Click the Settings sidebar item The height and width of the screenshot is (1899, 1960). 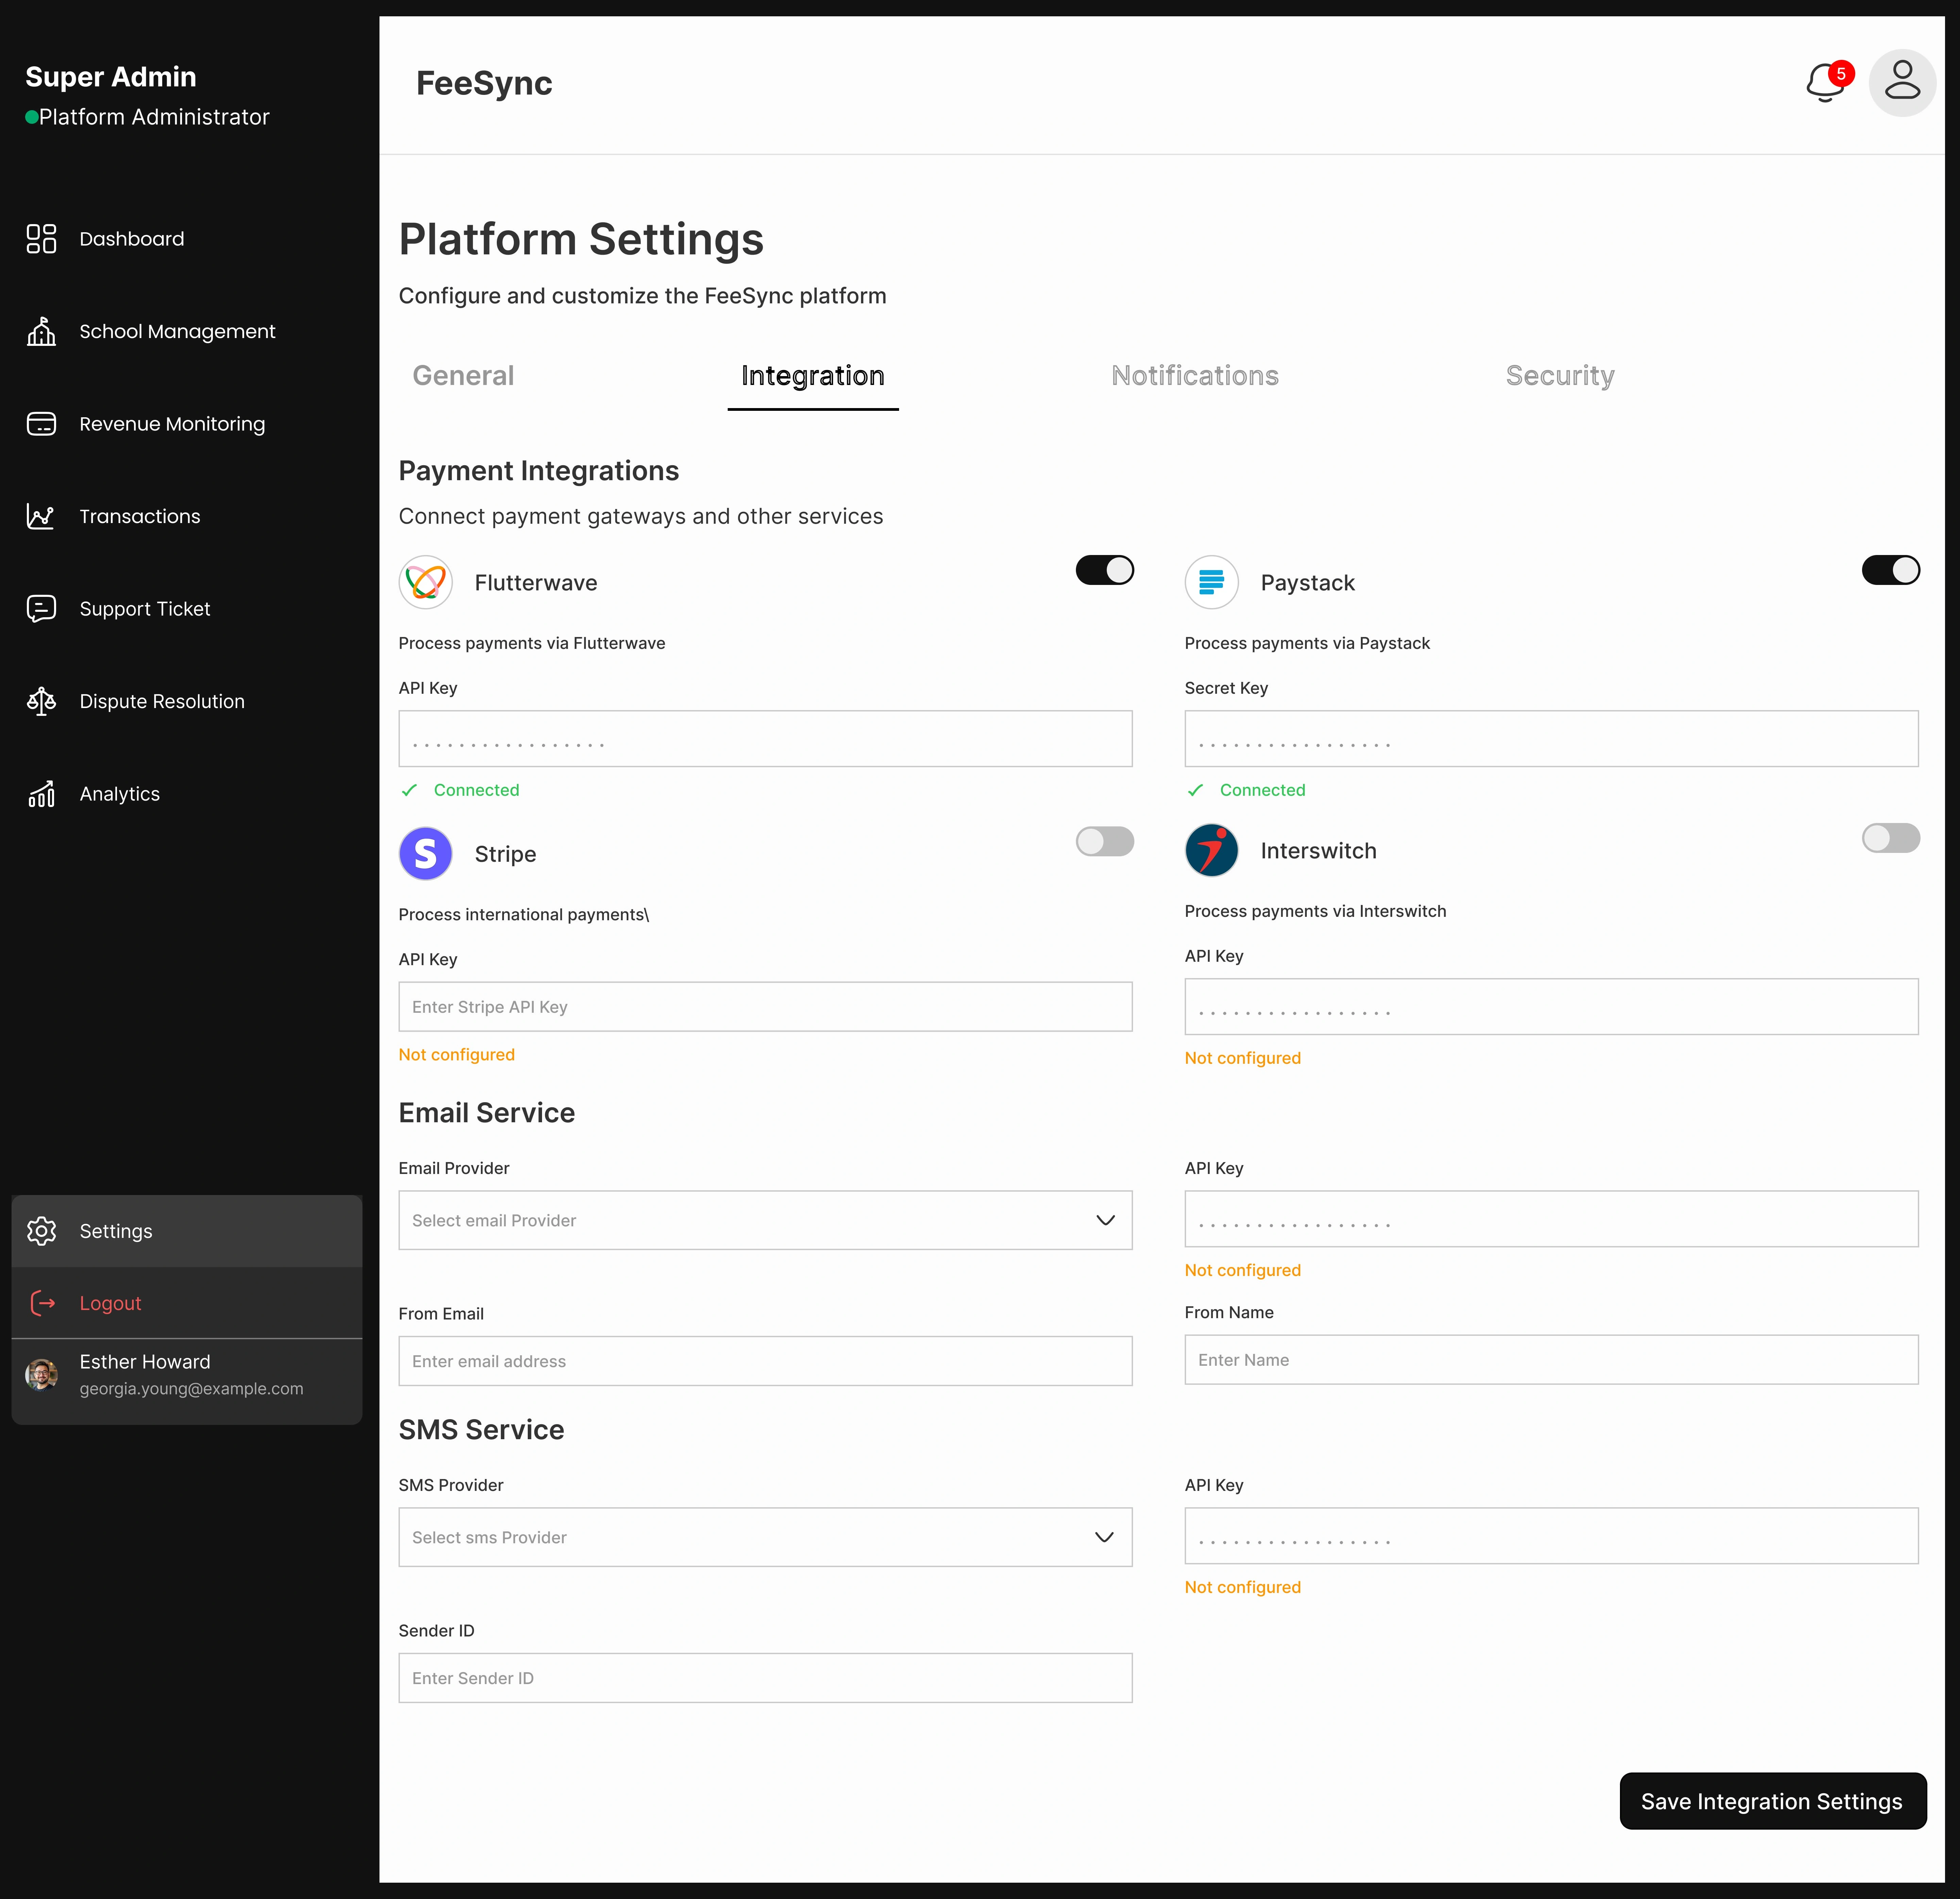point(187,1231)
